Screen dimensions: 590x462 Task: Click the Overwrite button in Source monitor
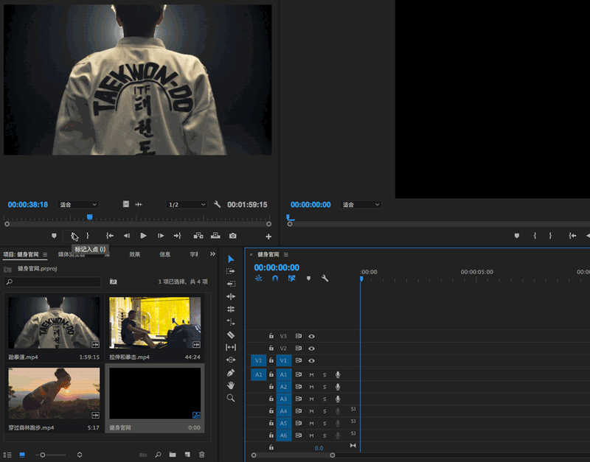pyautogui.click(x=215, y=236)
